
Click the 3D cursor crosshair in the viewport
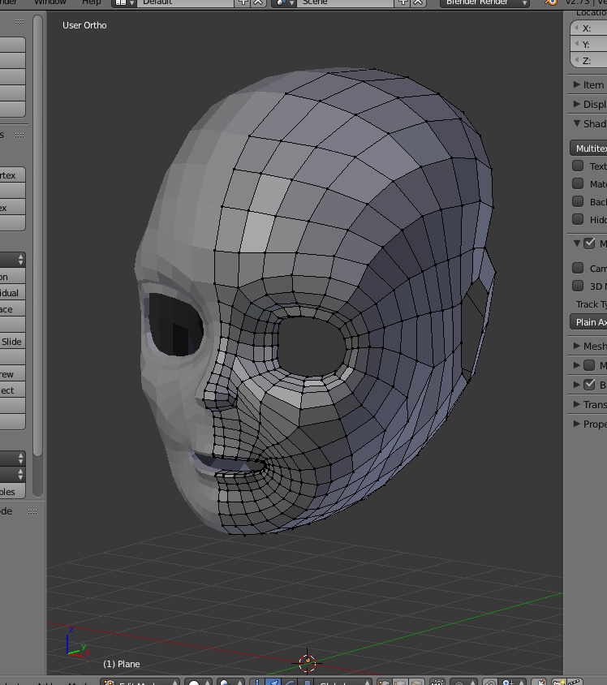307,662
